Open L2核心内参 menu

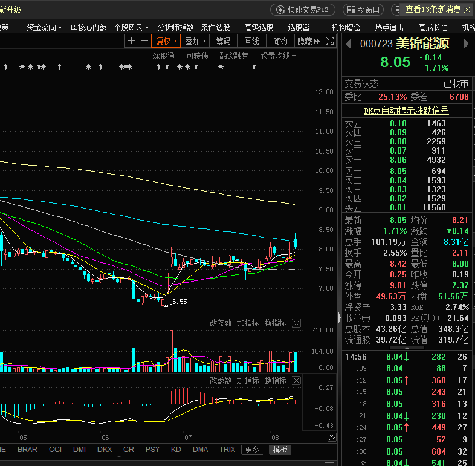(88, 28)
